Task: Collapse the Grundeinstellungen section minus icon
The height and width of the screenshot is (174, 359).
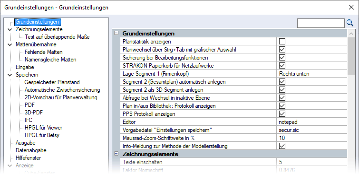Action: 116,34
